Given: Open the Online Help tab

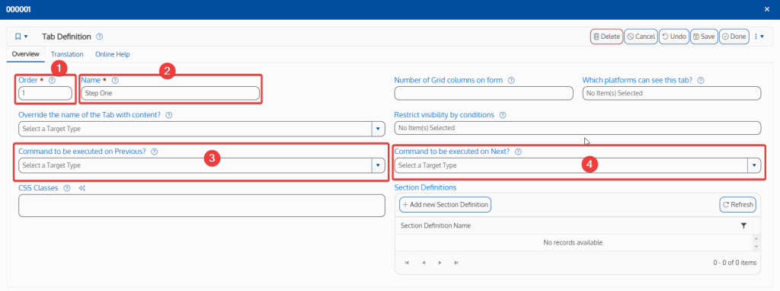Looking at the screenshot, I should (x=113, y=54).
